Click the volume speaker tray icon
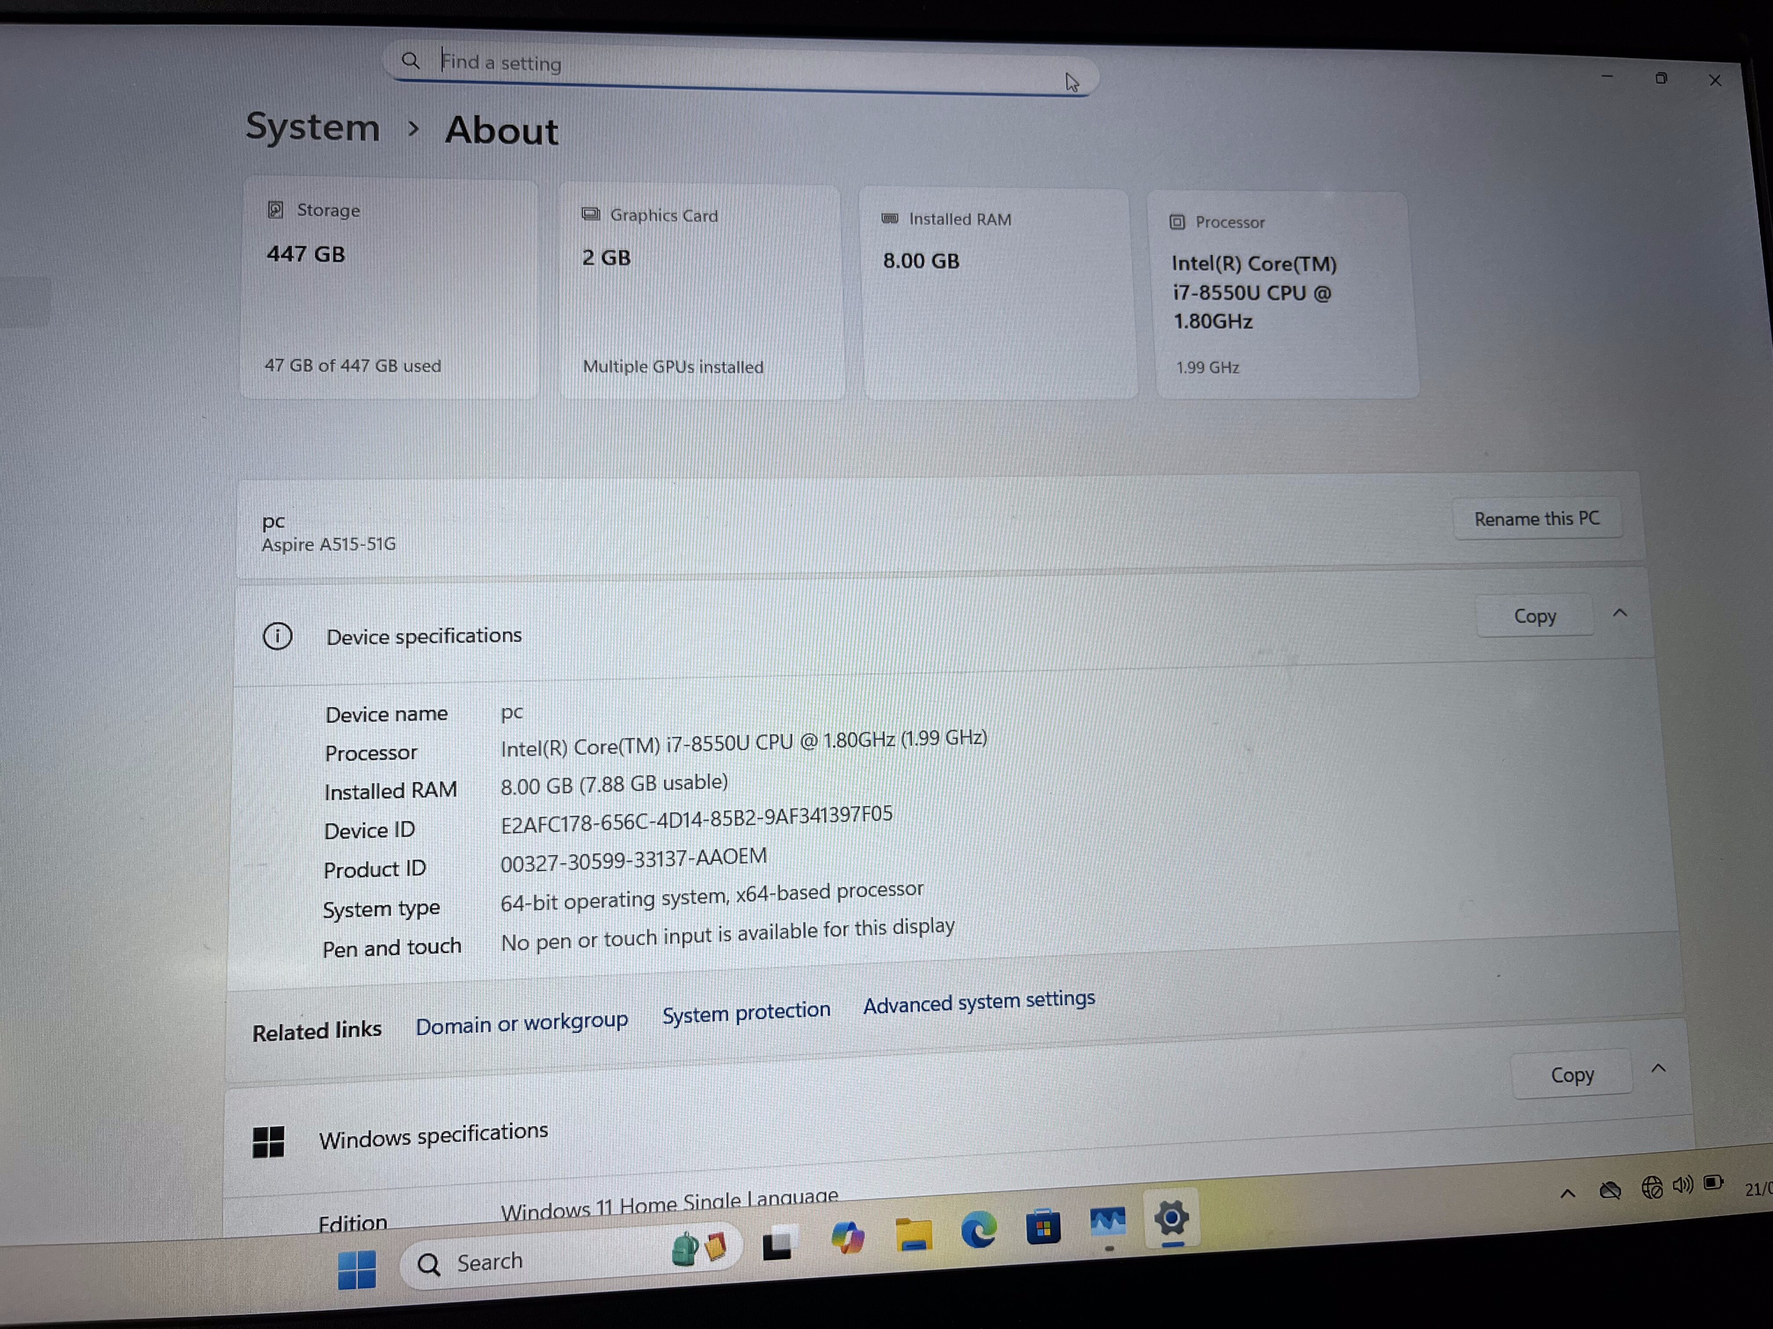The width and height of the screenshot is (1773, 1329). click(x=1682, y=1184)
